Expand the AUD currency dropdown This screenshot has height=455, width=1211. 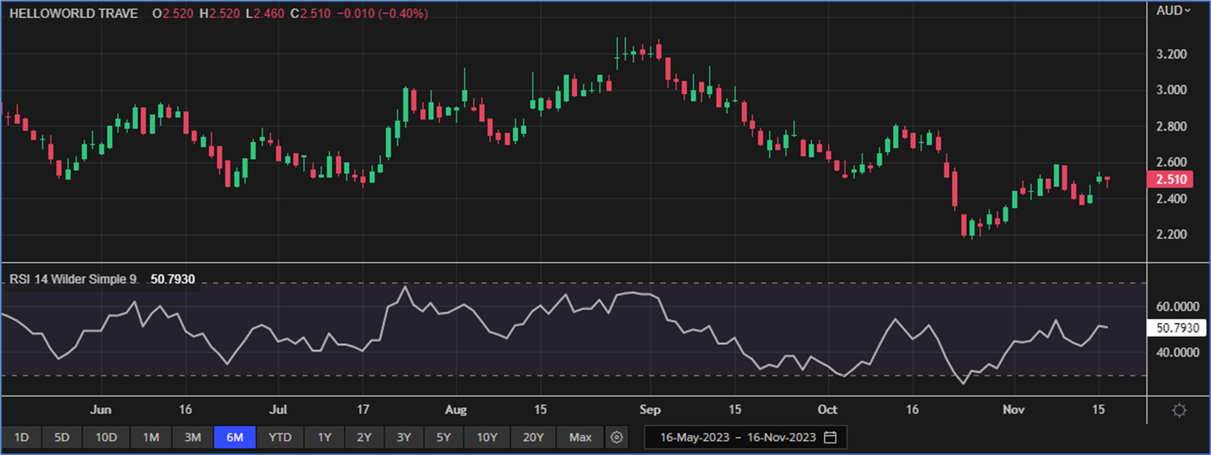point(1173,11)
